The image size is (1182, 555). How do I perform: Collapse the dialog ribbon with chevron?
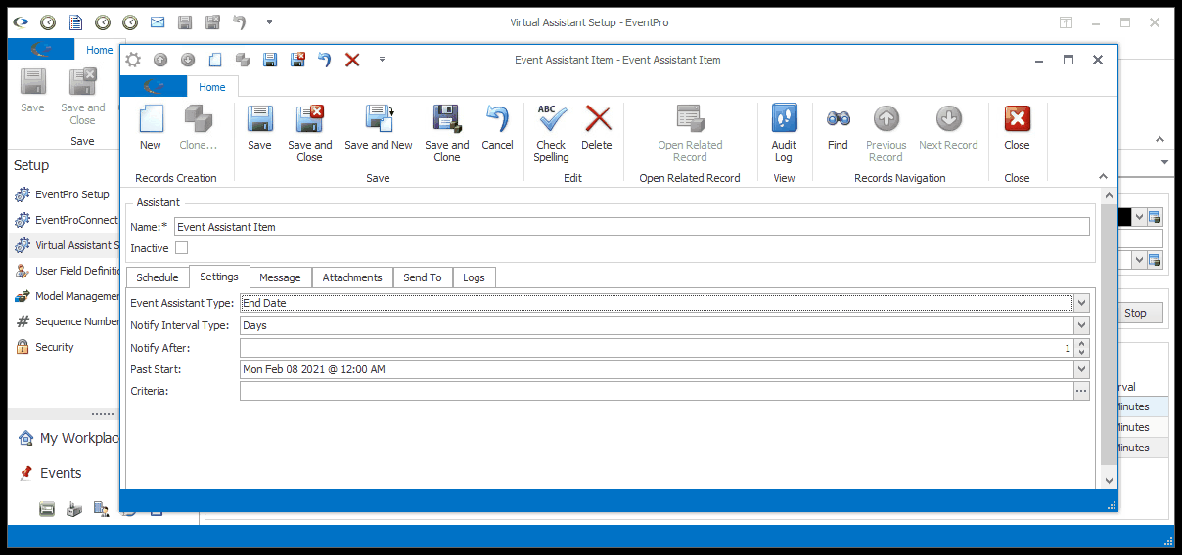click(1104, 177)
